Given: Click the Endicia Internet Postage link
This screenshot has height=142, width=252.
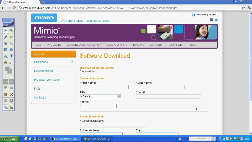Looking at the screenshot, I should [x=98, y=21].
